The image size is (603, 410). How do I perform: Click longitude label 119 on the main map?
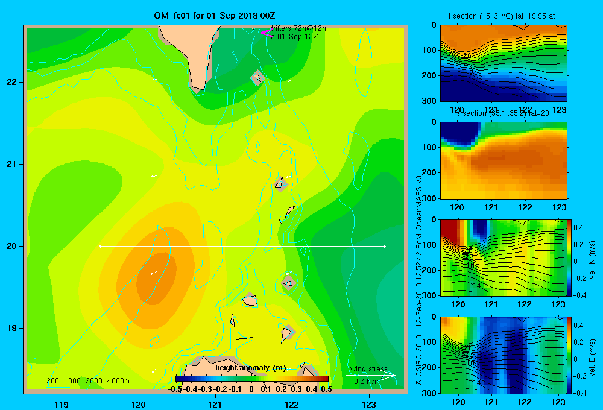click(62, 404)
